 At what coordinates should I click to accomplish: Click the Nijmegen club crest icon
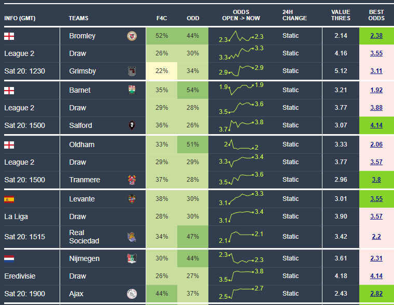click(132, 259)
